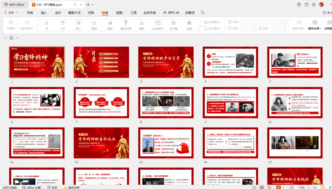Select the 出现 (Appear) animation effect
Screen dimensions: 332x189
click(189, 25)
